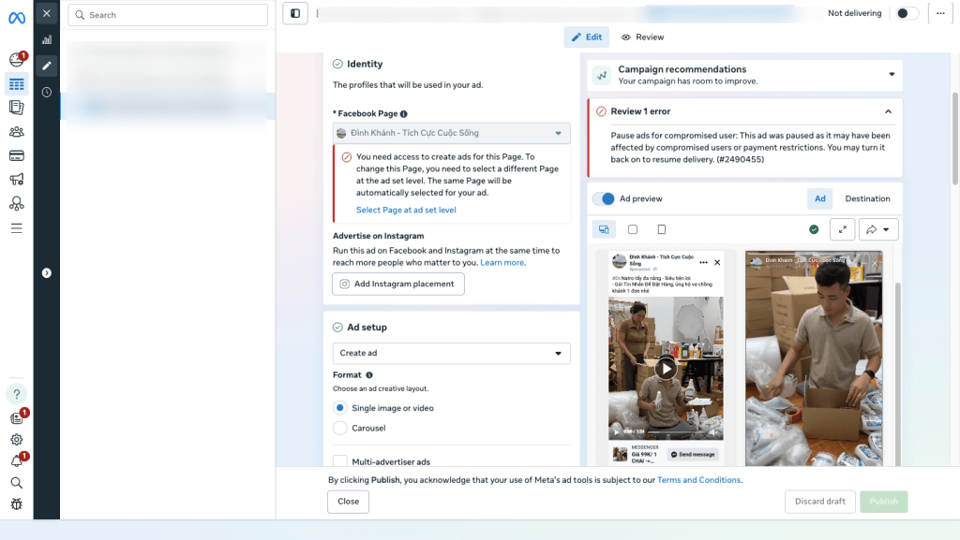The image size is (960, 540).
Task: Click Select Page at ad set level link
Action: 406,211
